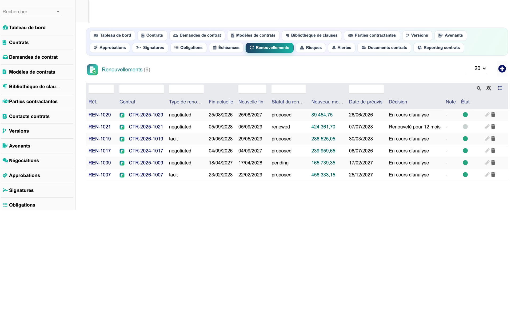Sort by the Fin actuelle column header
The image size is (519, 321).
221,102
